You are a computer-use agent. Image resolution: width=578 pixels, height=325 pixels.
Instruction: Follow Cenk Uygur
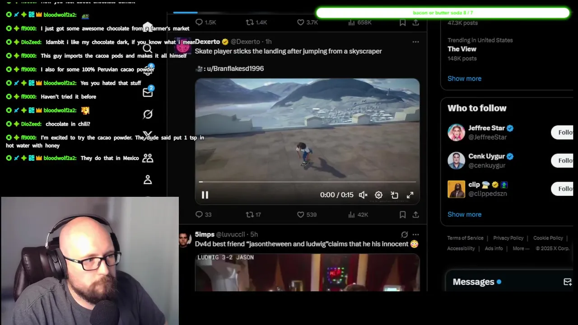point(562,160)
